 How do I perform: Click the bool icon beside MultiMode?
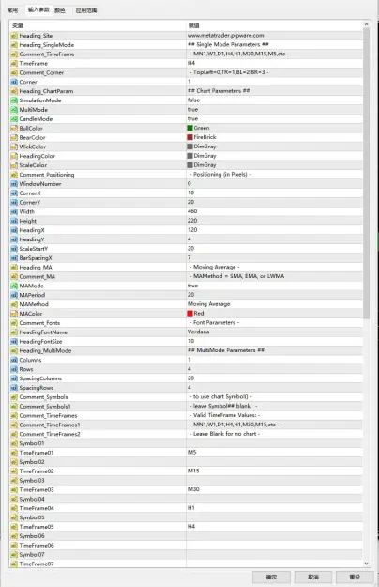click(x=14, y=110)
